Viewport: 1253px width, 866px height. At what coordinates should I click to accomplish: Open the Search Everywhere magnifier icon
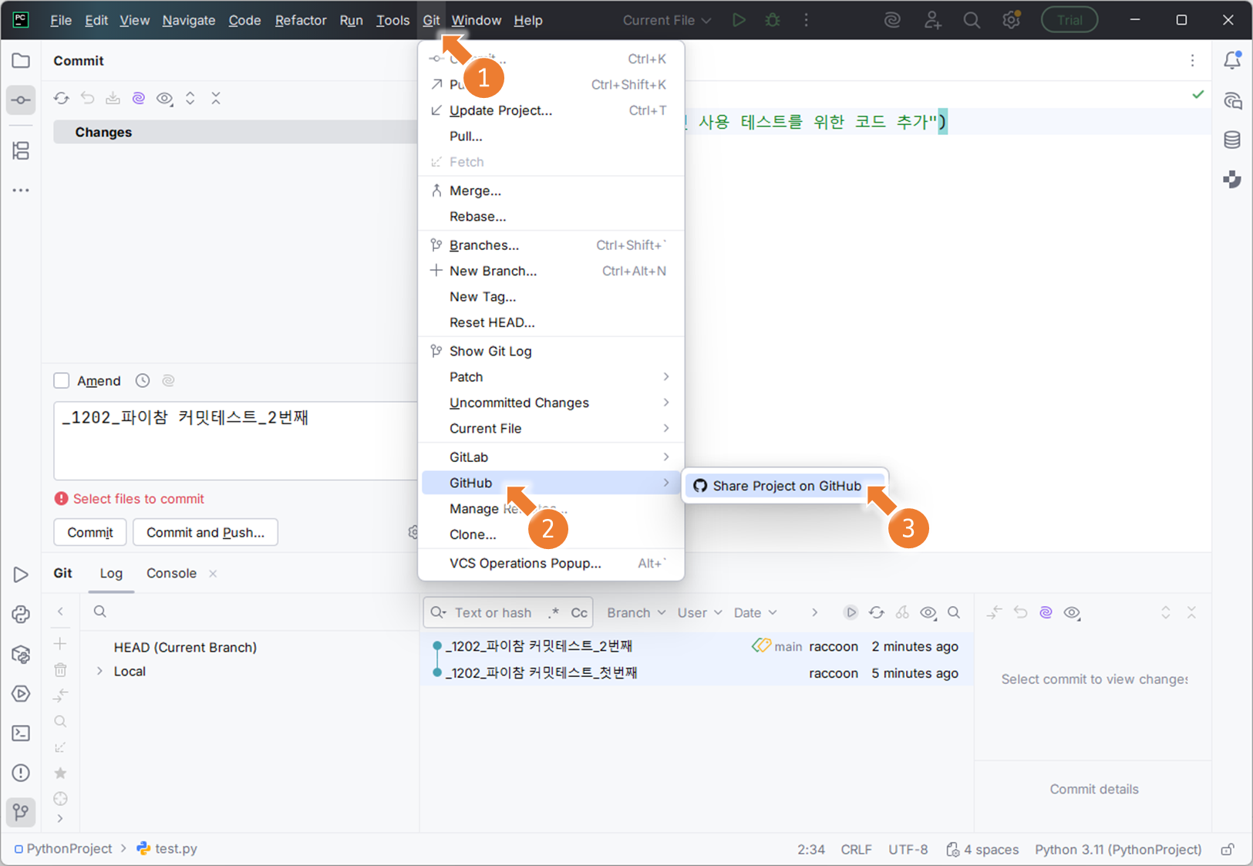[972, 20]
